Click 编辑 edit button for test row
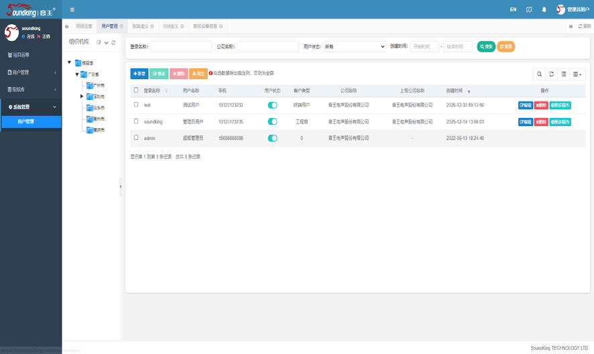594x354 pixels. pos(526,105)
